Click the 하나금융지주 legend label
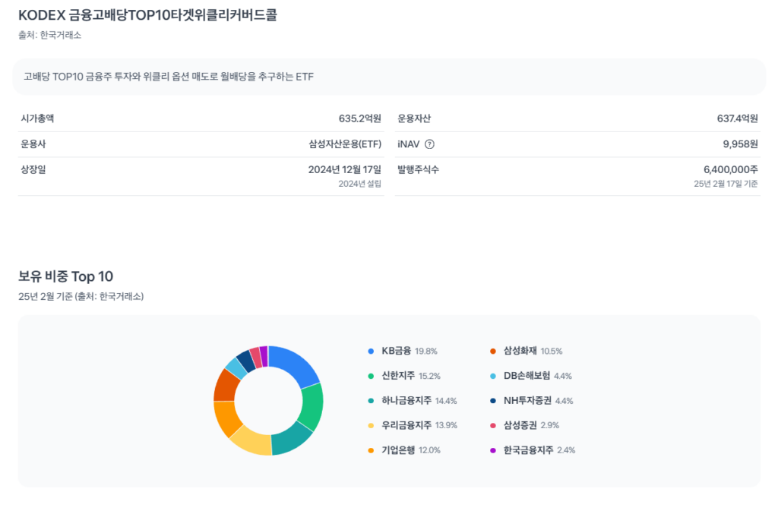The image size is (778, 514). click(x=406, y=400)
